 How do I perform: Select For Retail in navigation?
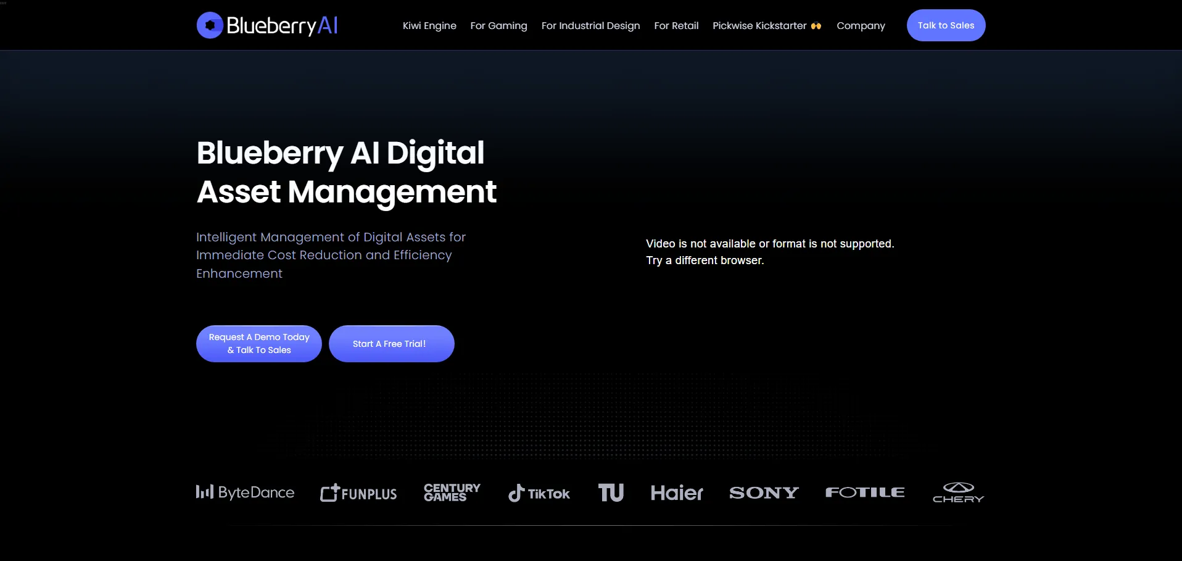(x=676, y=26)
